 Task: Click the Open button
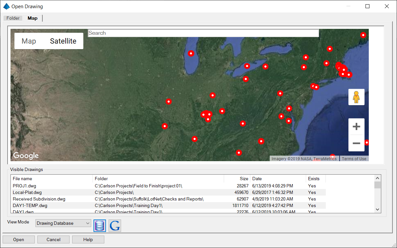[19, 239]
